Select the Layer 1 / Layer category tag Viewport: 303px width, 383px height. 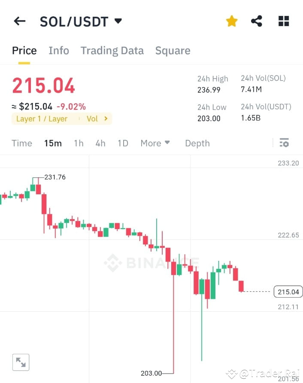pyautogui.click(x=42, y=119)
